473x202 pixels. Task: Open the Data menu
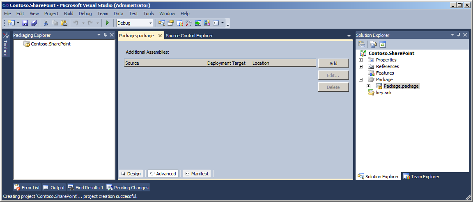click(x=119, y=14)
